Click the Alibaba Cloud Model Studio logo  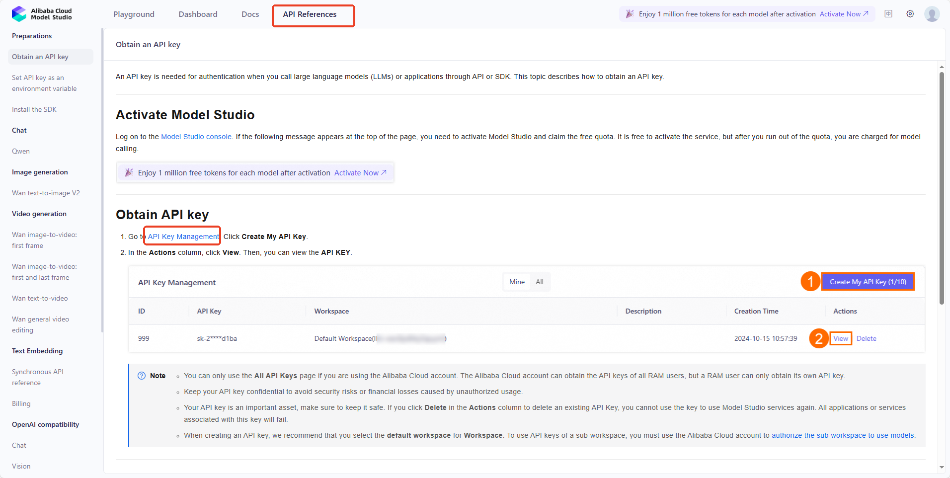42,14
